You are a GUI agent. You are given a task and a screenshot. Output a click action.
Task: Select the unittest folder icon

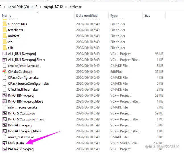point(5,36)
